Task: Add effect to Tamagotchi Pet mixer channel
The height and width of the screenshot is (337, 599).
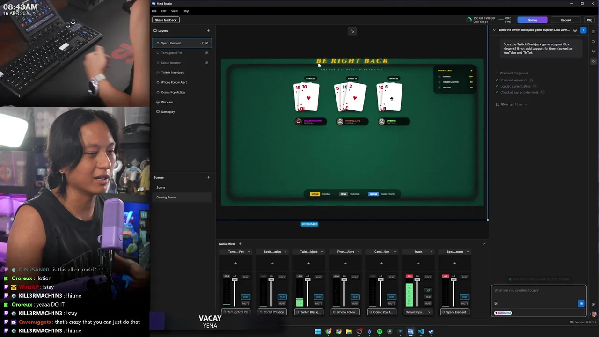Action: tap(235, 263)
